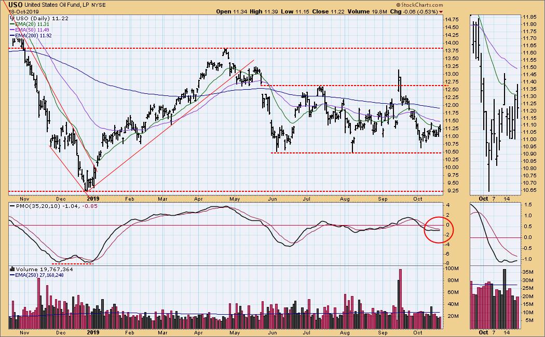Click the 2019 label under the volume panel
545x337 pixels.
tap(93, 332)
